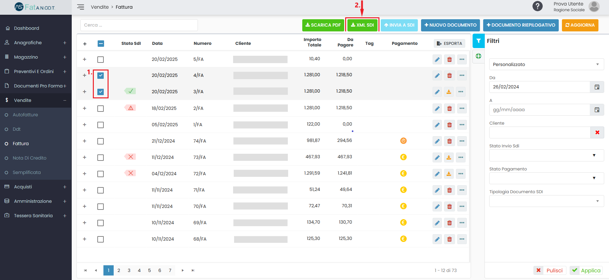Delete invoice 71/FA with trash icon

(x=450, y=190)
